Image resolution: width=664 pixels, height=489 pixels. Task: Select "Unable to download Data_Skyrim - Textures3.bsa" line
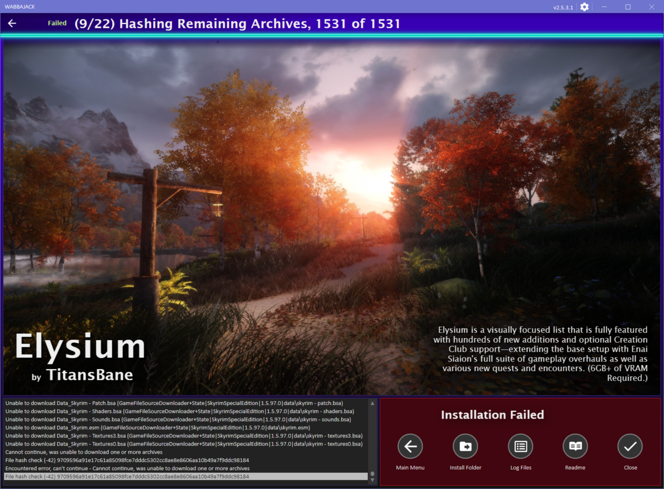186,436
